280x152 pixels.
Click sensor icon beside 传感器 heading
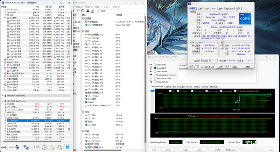coord(83,19)
